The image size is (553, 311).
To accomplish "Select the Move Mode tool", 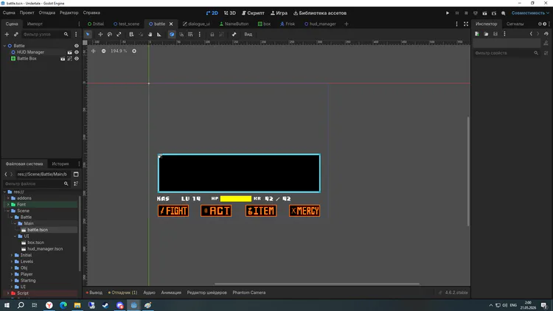I will pyautogui.click(x=100, y=34).
